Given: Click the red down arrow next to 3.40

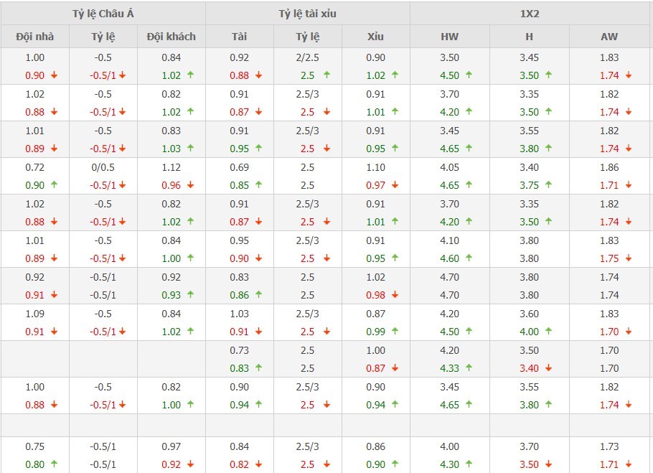Looking at the screenshot, I should [548, 368].
